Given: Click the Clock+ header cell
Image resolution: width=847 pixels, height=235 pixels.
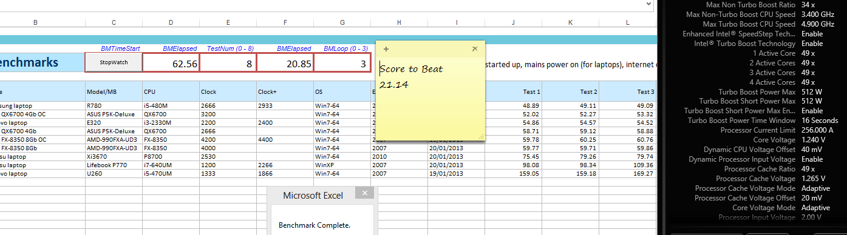Looking at the screenshot, I should 285,91.
